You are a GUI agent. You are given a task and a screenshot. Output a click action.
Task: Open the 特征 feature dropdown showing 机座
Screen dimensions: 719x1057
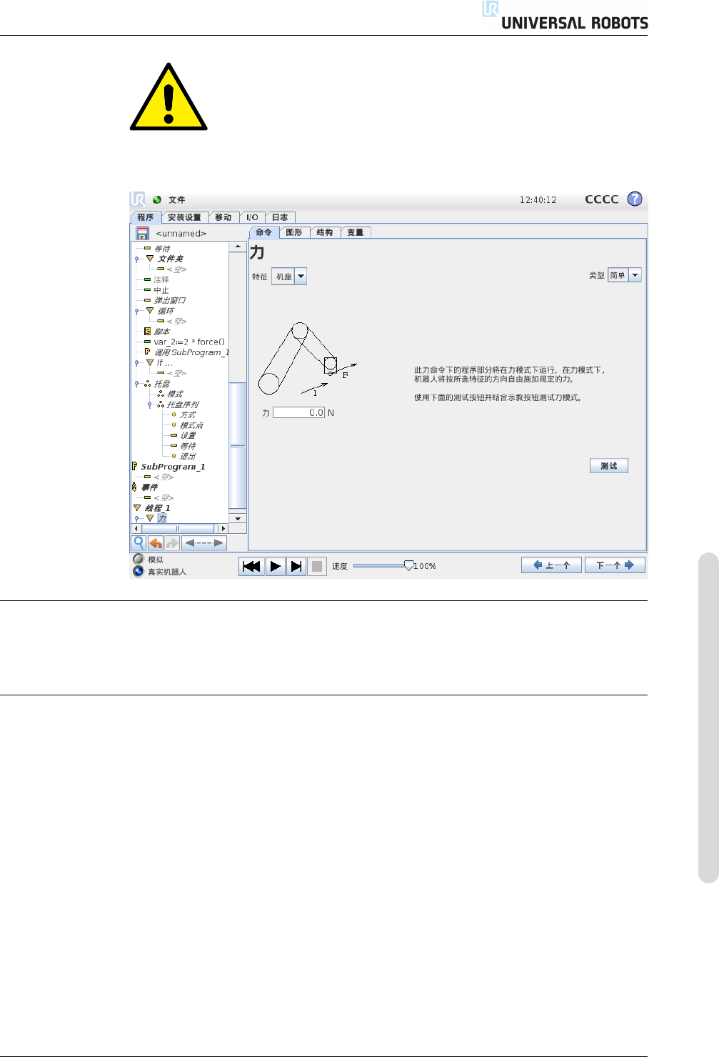(x=289, y=277)
